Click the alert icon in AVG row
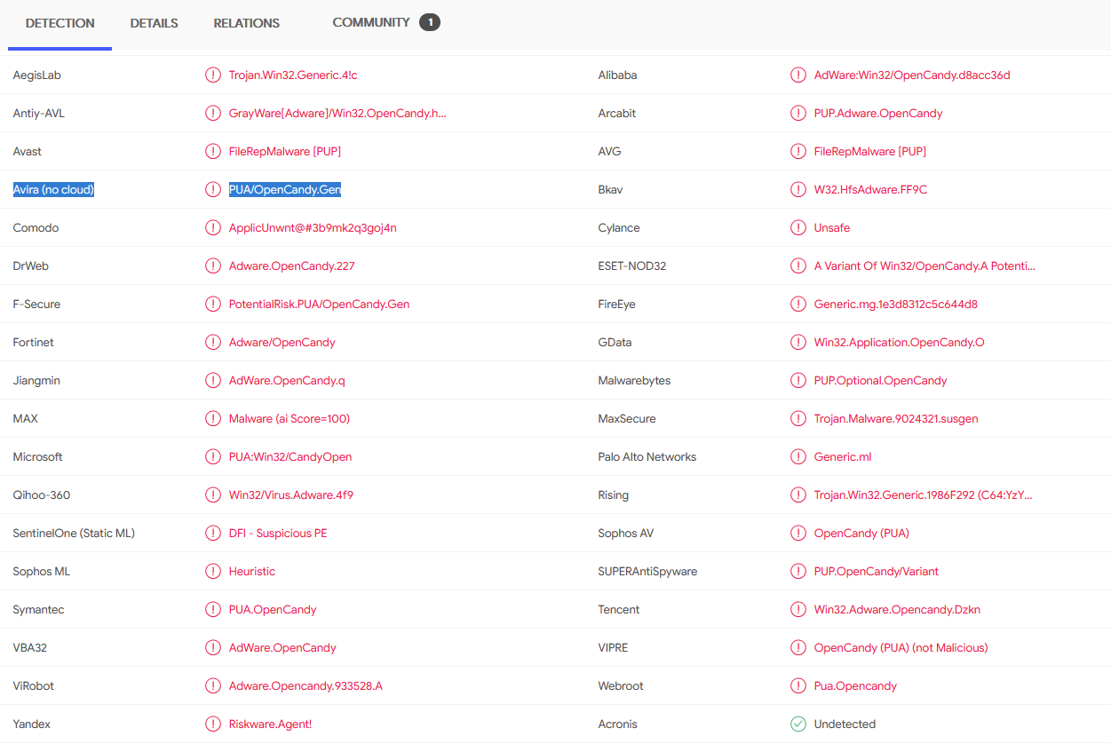Screen dimensions: 1111x744 (798, 152)
